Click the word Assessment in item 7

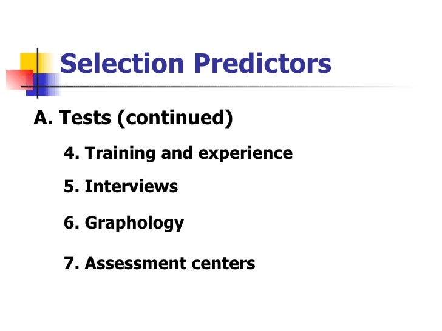[x=135, y=264]
